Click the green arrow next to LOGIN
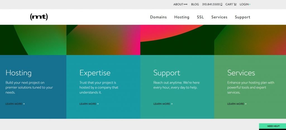 [x=250, y=4]
